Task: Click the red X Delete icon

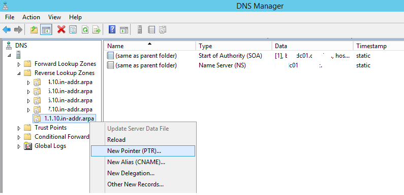Action: click(61, 29)
